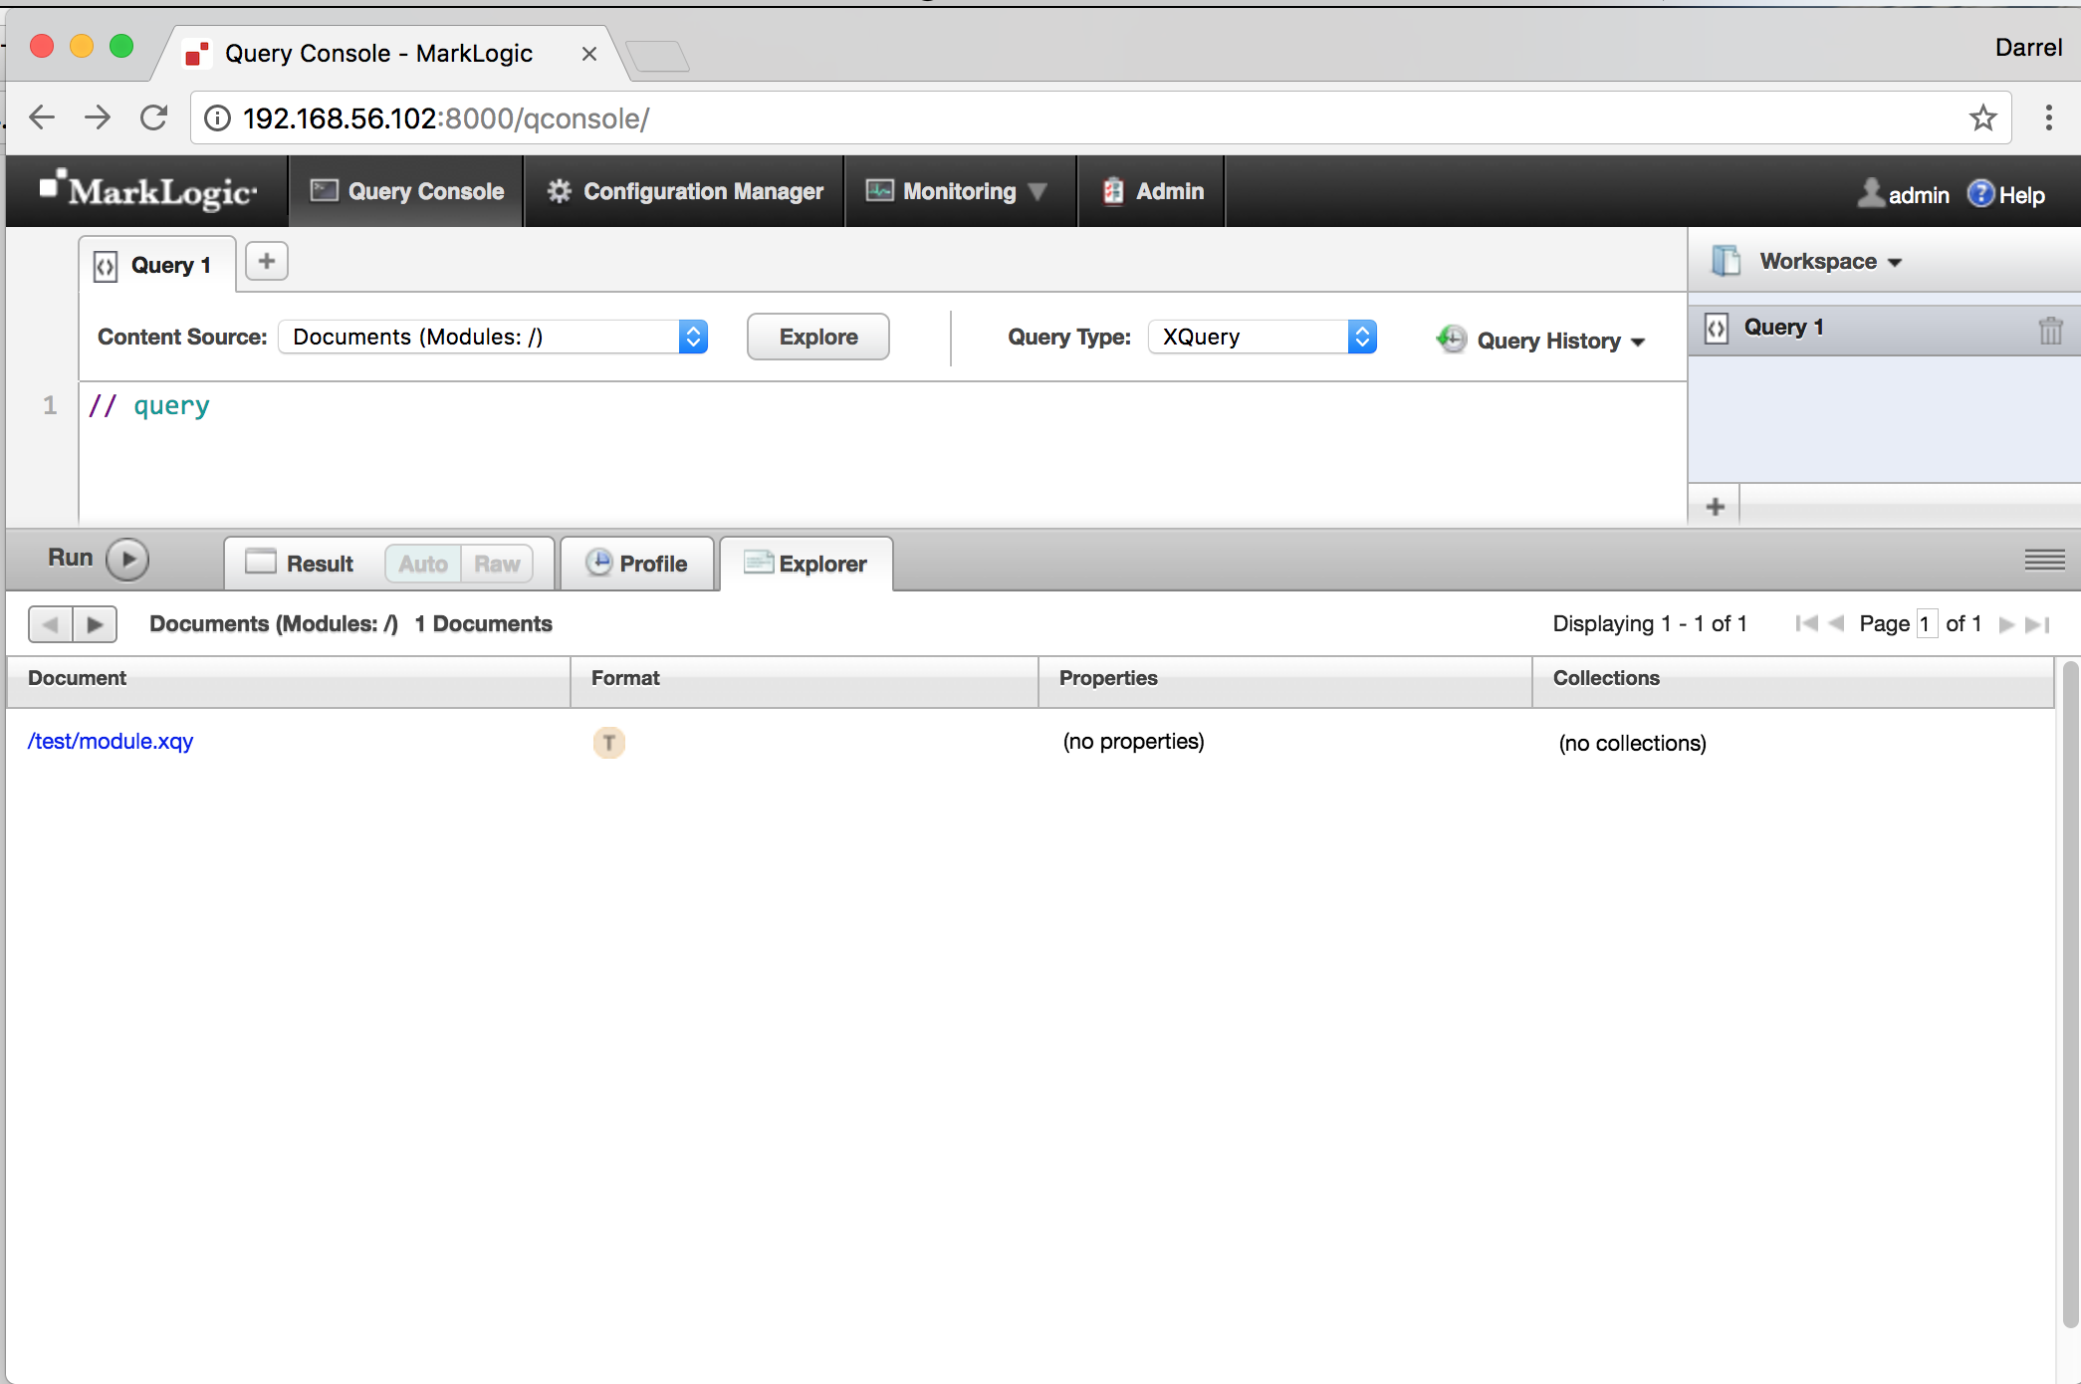The width and height of the screenshot is (2081, 1384).
Task: Click the plus icon to open a new query tab
Action: point(266,260)
